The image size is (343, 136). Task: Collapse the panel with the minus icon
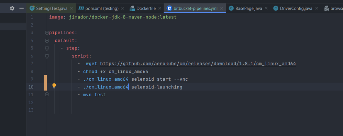coord(21,8)
